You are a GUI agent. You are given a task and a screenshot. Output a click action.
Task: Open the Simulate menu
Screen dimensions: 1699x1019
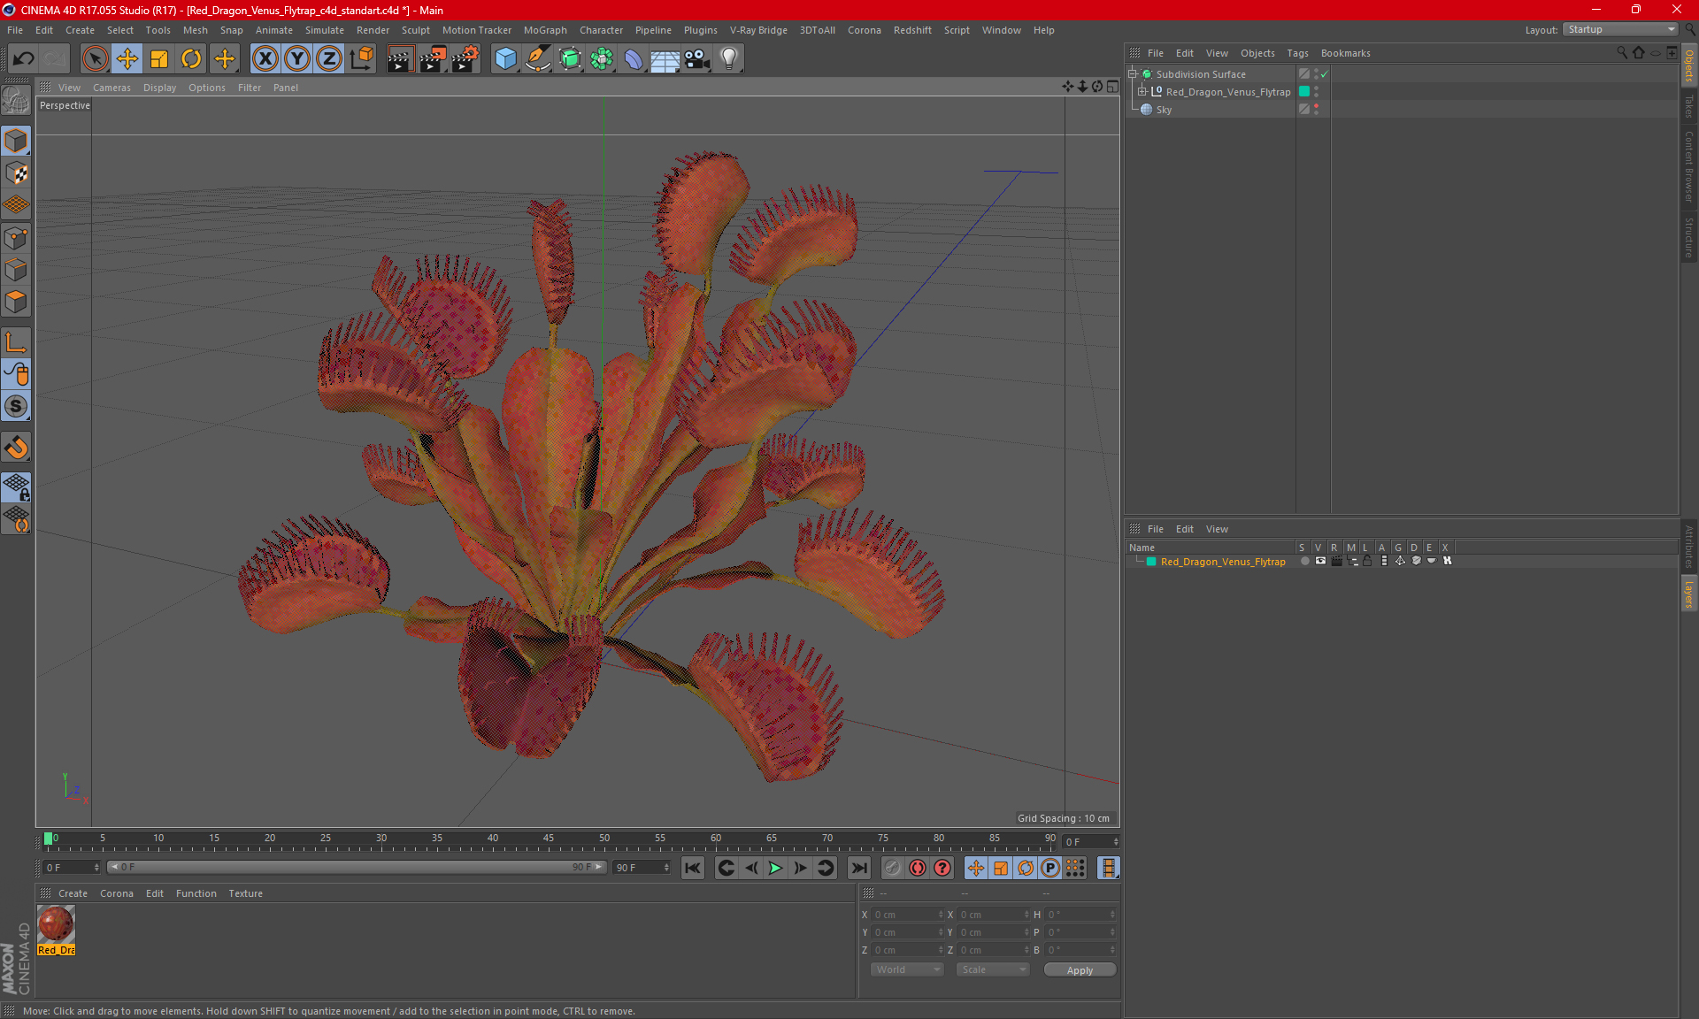324,30
